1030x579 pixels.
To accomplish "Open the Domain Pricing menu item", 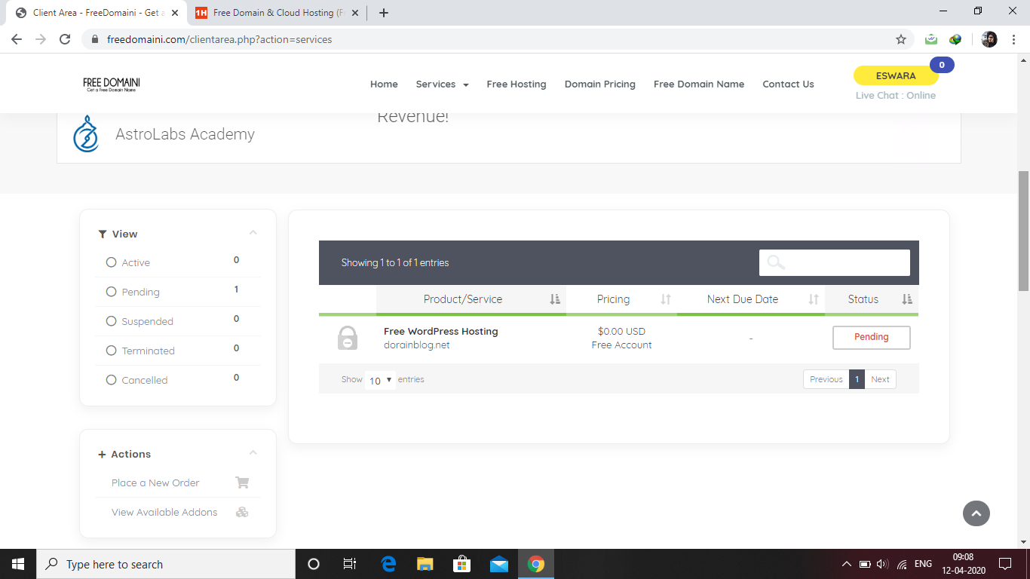I will [599, 84].
